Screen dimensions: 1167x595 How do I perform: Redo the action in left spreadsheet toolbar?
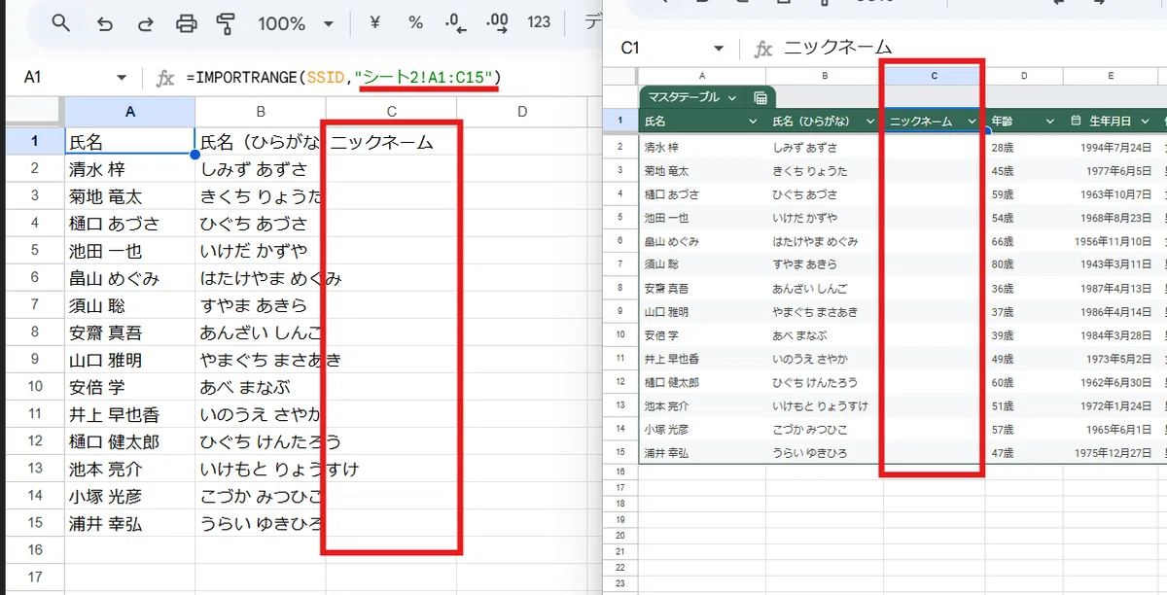coord(144,22)
